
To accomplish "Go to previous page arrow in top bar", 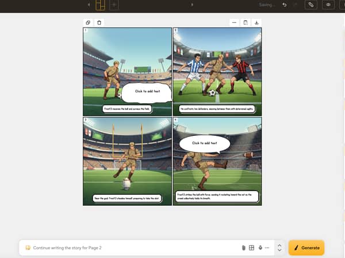I will [x=89, y=5].
